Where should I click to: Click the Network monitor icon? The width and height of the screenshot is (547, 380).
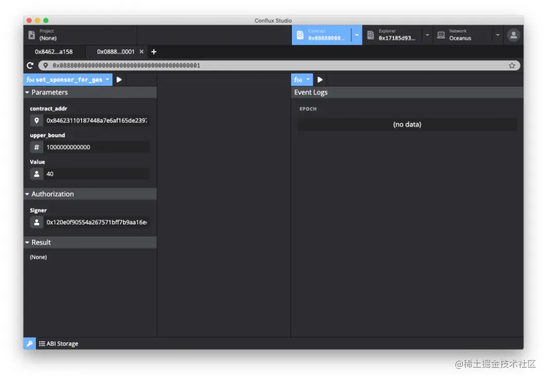coord(441,35)
